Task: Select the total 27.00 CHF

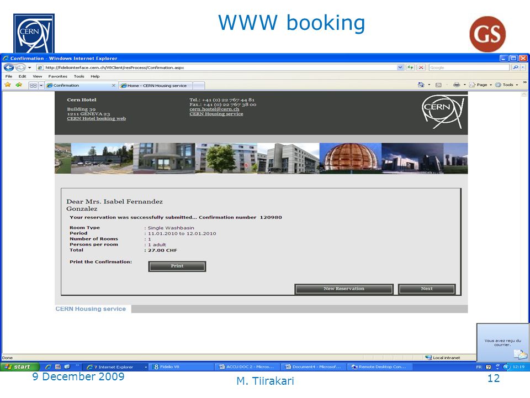Action: [162, 250]
